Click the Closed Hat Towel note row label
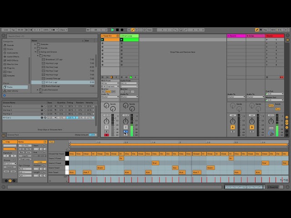This screenshot has height=218, width=291. pyautogui.click(x=56, y=154)
